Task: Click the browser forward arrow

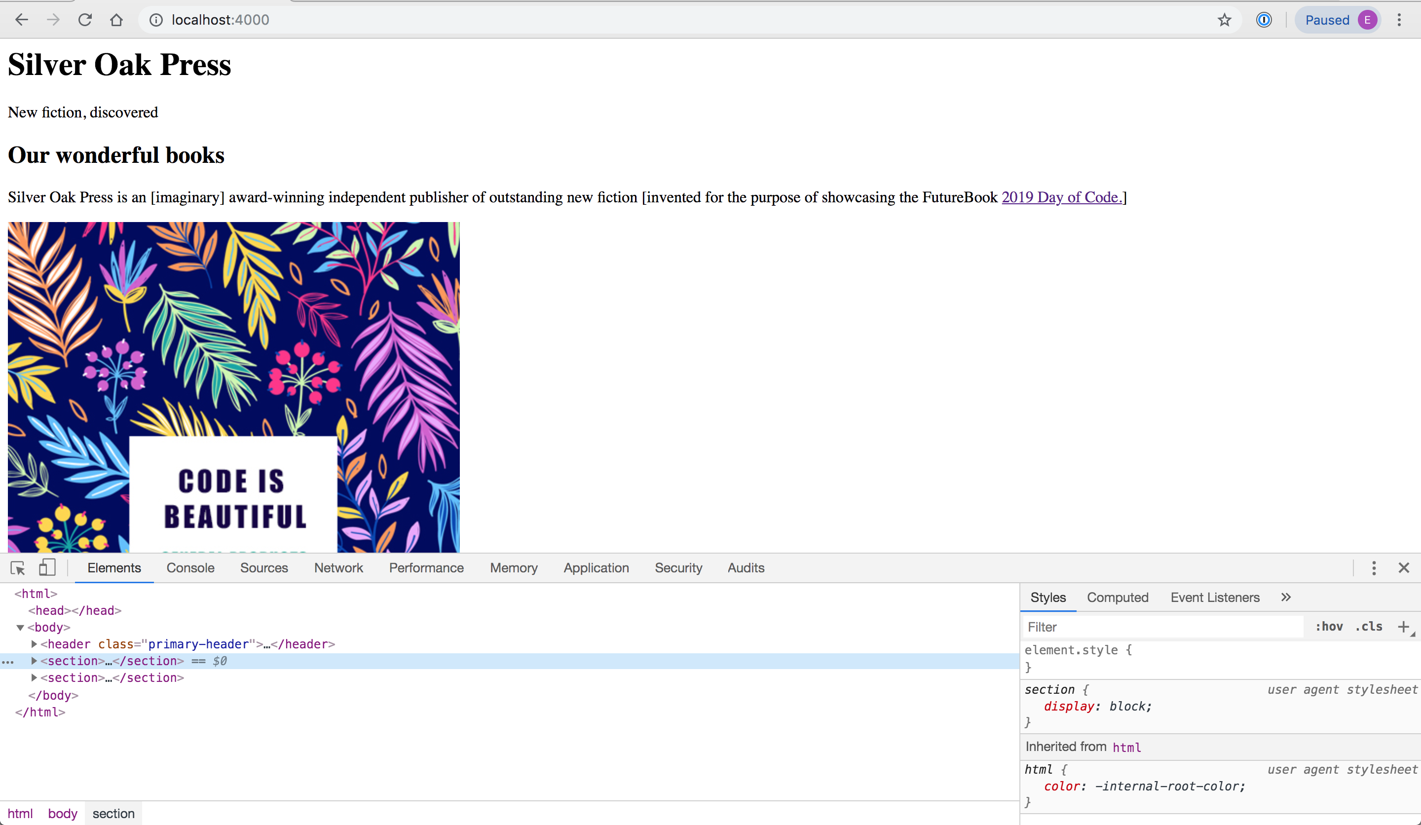Action: [53, 20]
